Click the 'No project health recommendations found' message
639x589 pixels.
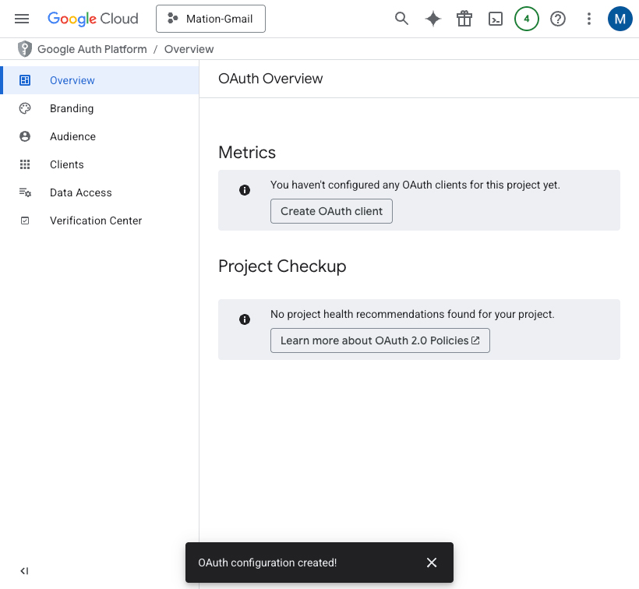[x=412, y=315]
